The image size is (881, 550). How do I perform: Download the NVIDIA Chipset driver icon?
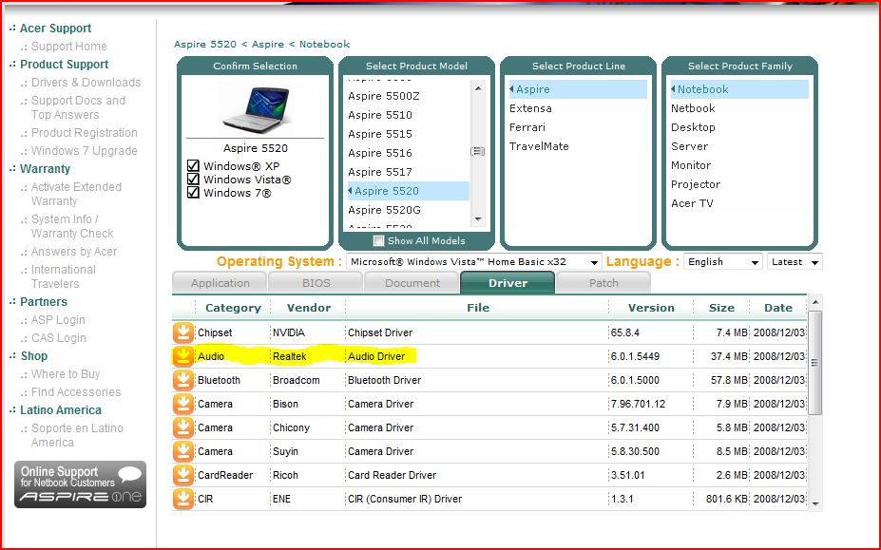[182, 332]
